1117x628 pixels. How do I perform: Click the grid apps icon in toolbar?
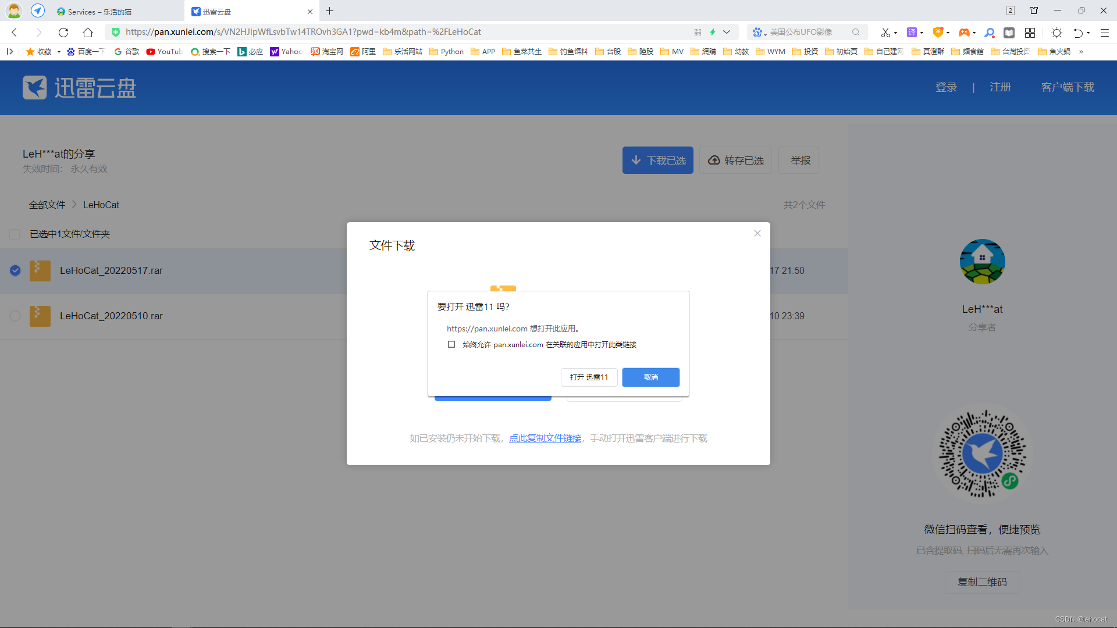[x=1030, y=33]
